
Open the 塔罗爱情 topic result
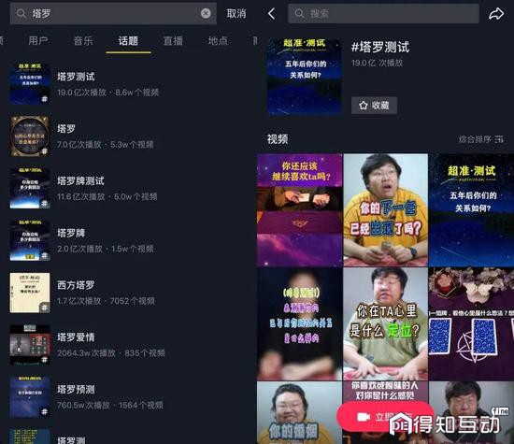pos(128,345)
